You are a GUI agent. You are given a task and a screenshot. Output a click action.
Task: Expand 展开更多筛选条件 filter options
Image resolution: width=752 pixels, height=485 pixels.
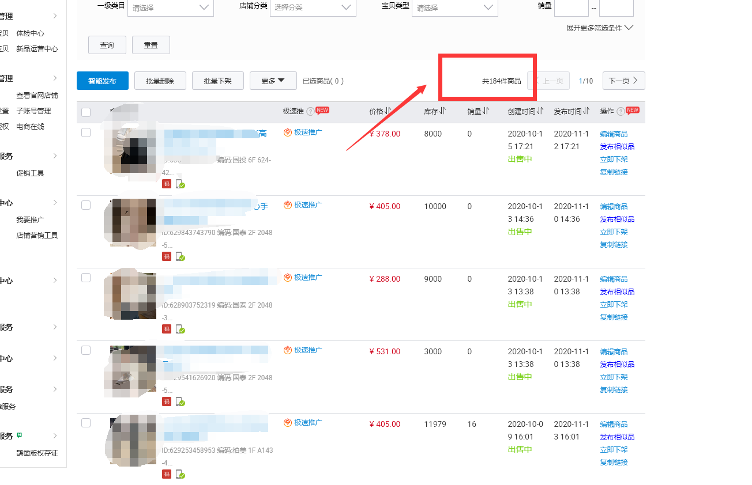[600, 28]
